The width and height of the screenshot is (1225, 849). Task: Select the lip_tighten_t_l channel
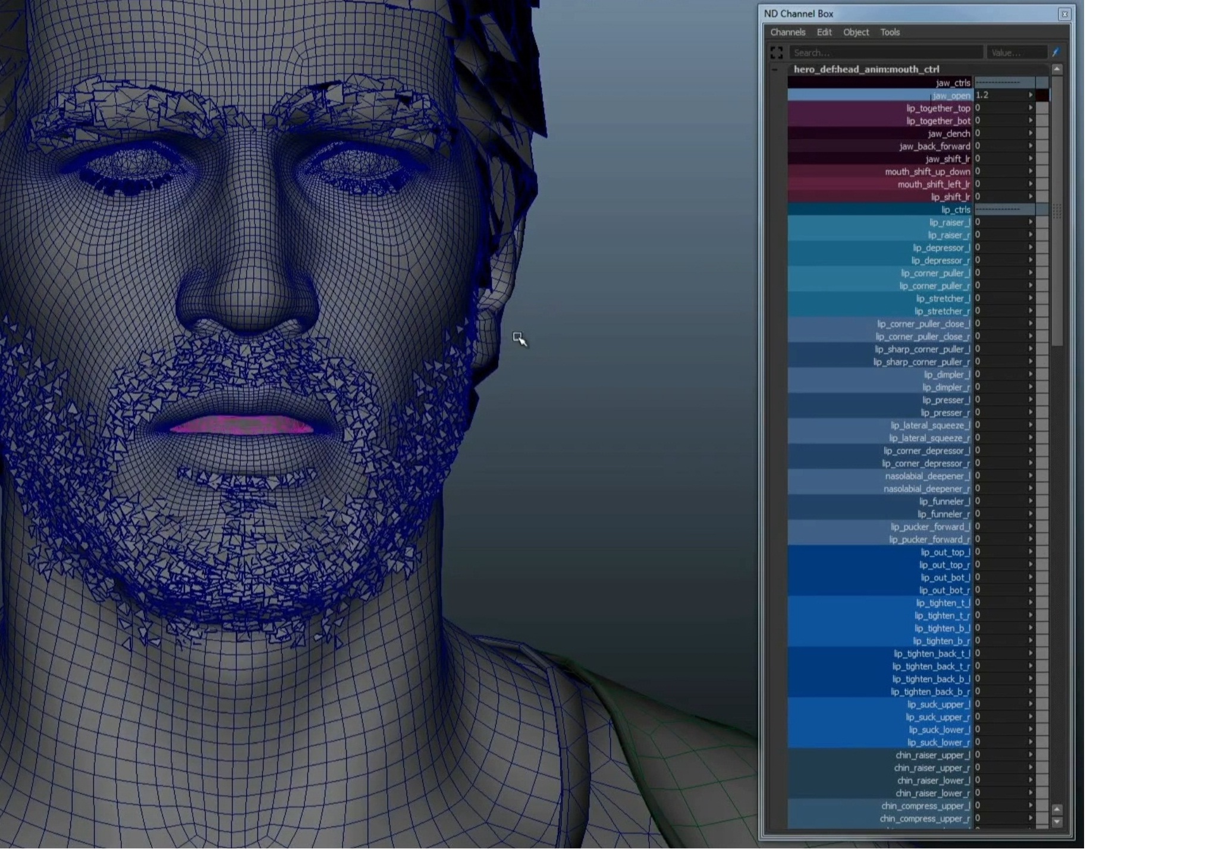coord(880,603)
